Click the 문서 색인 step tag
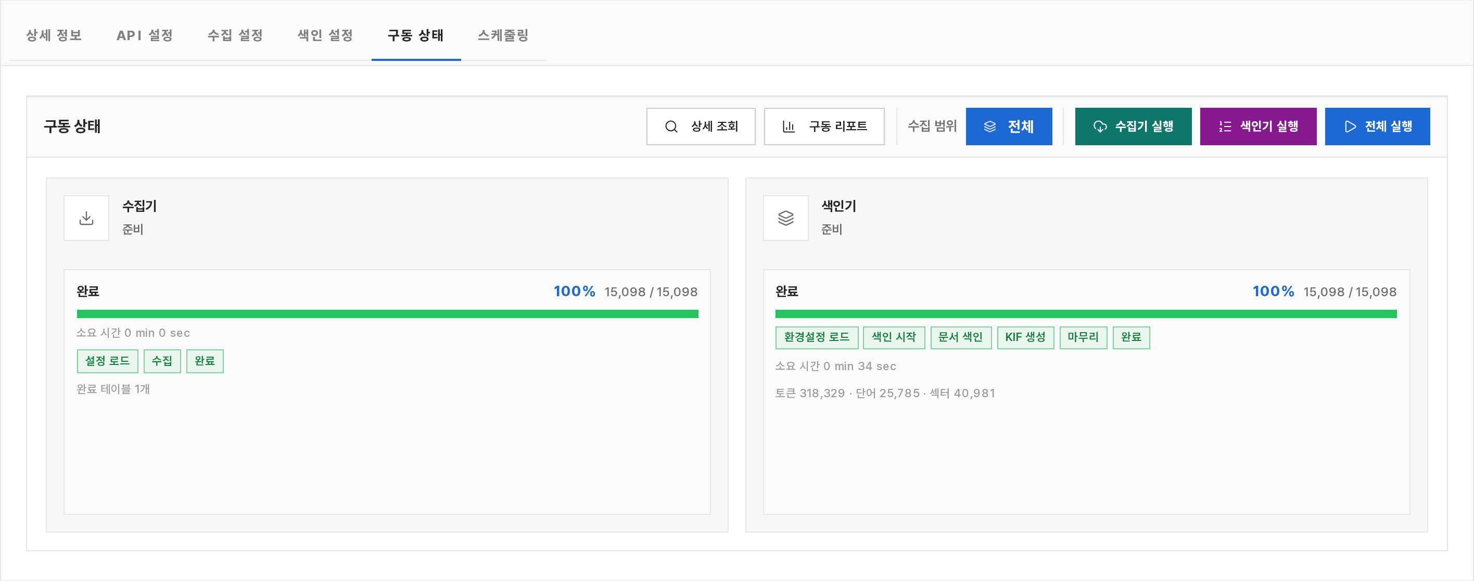The width and height of the screenshot is (1474, 581). point(961,337)
